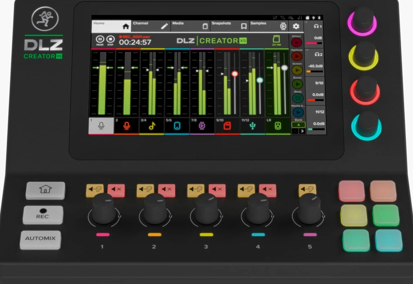This screenshot has width=413, height=284.
Task: Trigger the Mackie A... sample
Action: [x=298, y=112]
